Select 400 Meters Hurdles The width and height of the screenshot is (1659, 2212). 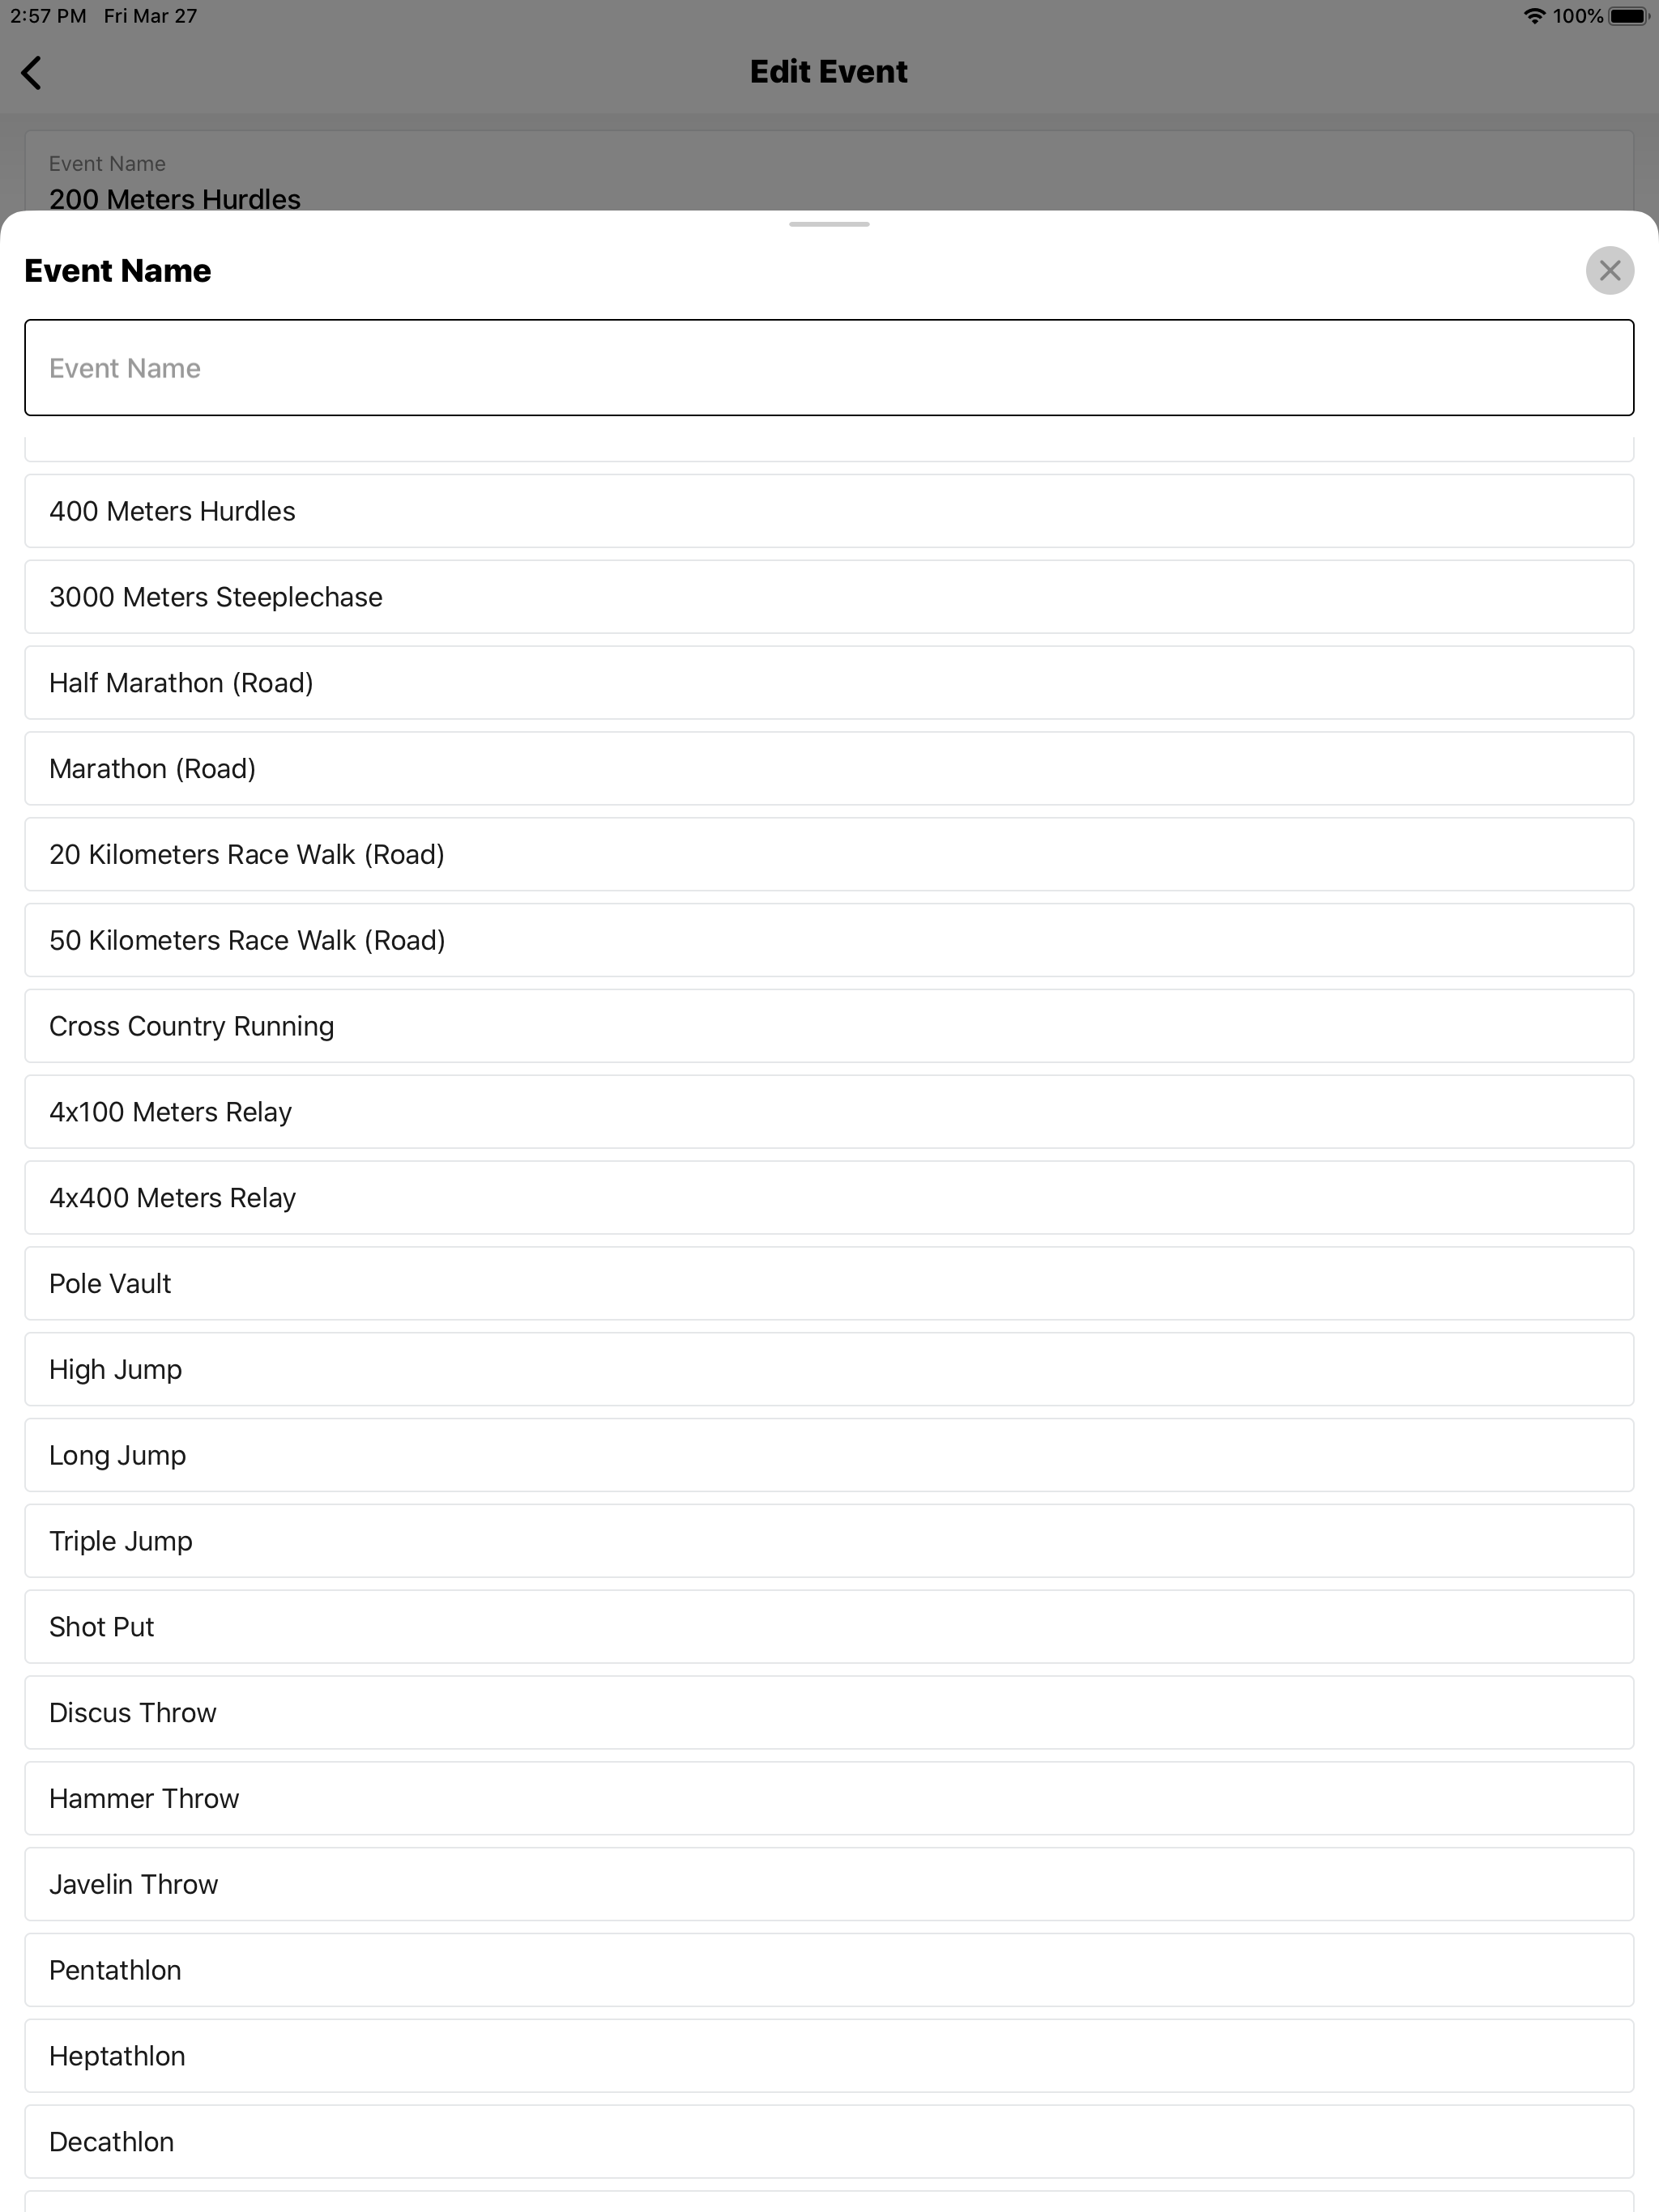tap(829, 511)
